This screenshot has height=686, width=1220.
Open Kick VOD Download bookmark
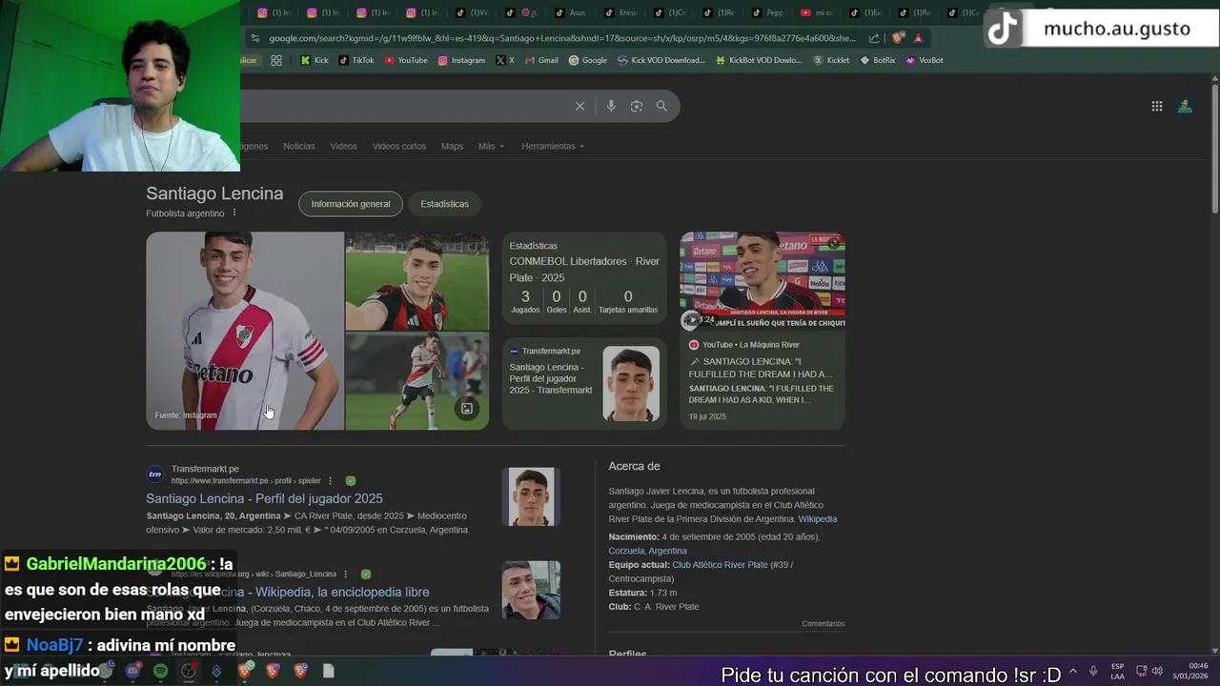tap(661, 60)
